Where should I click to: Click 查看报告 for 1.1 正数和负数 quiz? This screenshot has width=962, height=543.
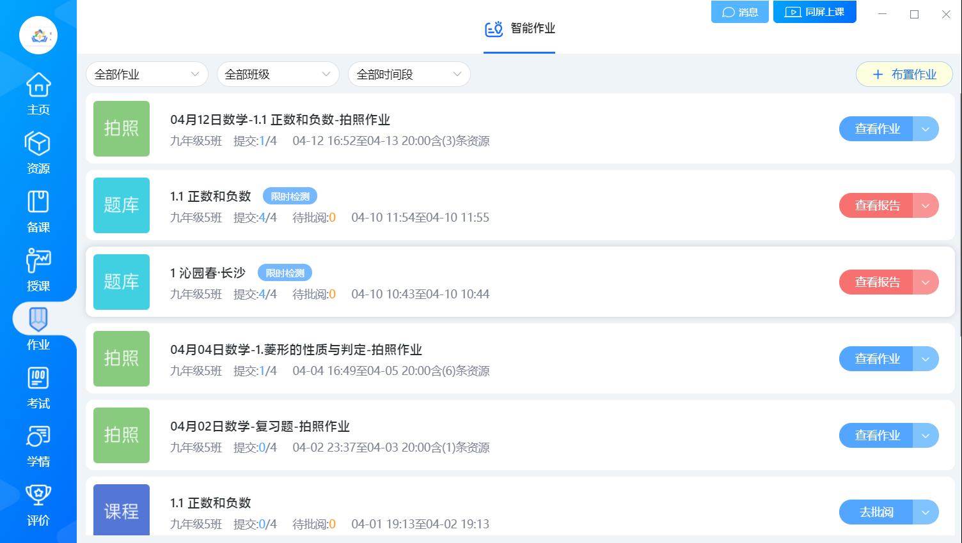point(876,206)
